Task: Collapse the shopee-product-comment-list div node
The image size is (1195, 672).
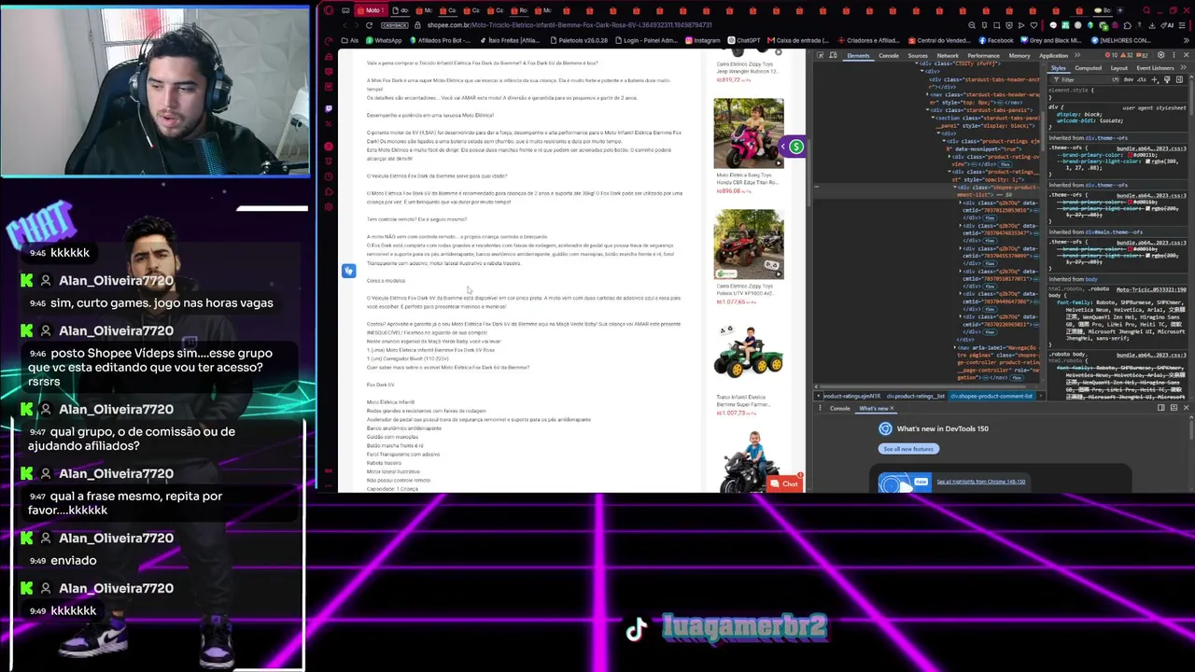Action: tap(956, 188)
